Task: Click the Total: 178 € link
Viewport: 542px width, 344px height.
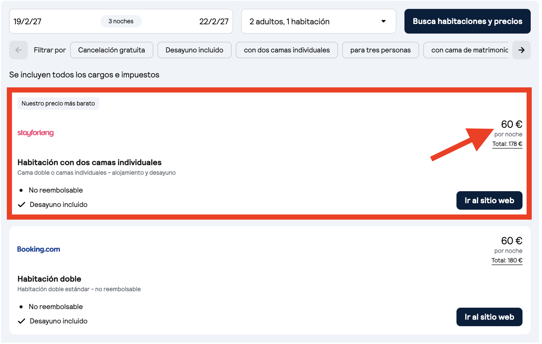Action: click(507, 144)
